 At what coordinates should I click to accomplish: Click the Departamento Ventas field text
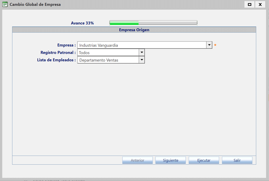[x=99, y=60]
